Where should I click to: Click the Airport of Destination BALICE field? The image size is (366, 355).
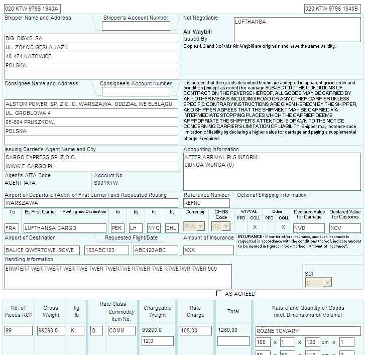[42, 250]
